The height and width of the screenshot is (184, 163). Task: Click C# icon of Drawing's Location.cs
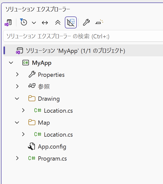pos(38,110)
